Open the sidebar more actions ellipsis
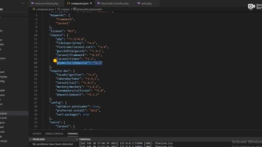The image size is (262, 147). (x=23, y=3)
